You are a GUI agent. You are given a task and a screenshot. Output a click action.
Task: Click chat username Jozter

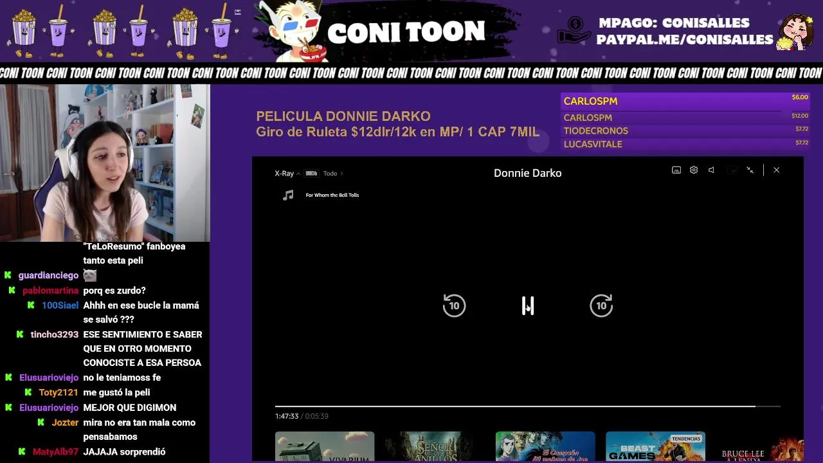coord(65,422)
